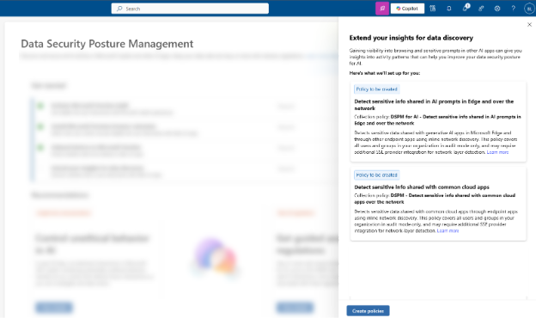The width and height of the screenshot is (536, 318).
Task: Click the first Policy to be created tag
Action: (x=377, y=89)
